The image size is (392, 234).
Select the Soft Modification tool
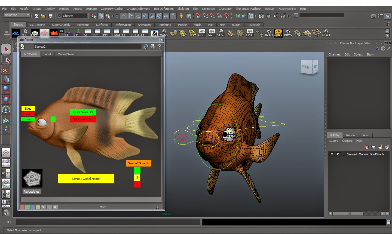point(6,119)
